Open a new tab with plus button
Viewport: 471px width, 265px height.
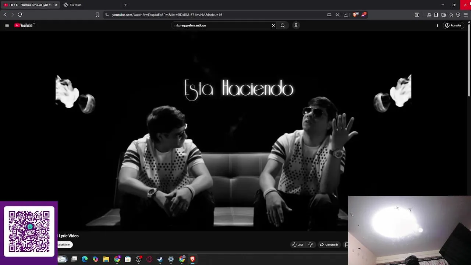click(x=125, y=5)
